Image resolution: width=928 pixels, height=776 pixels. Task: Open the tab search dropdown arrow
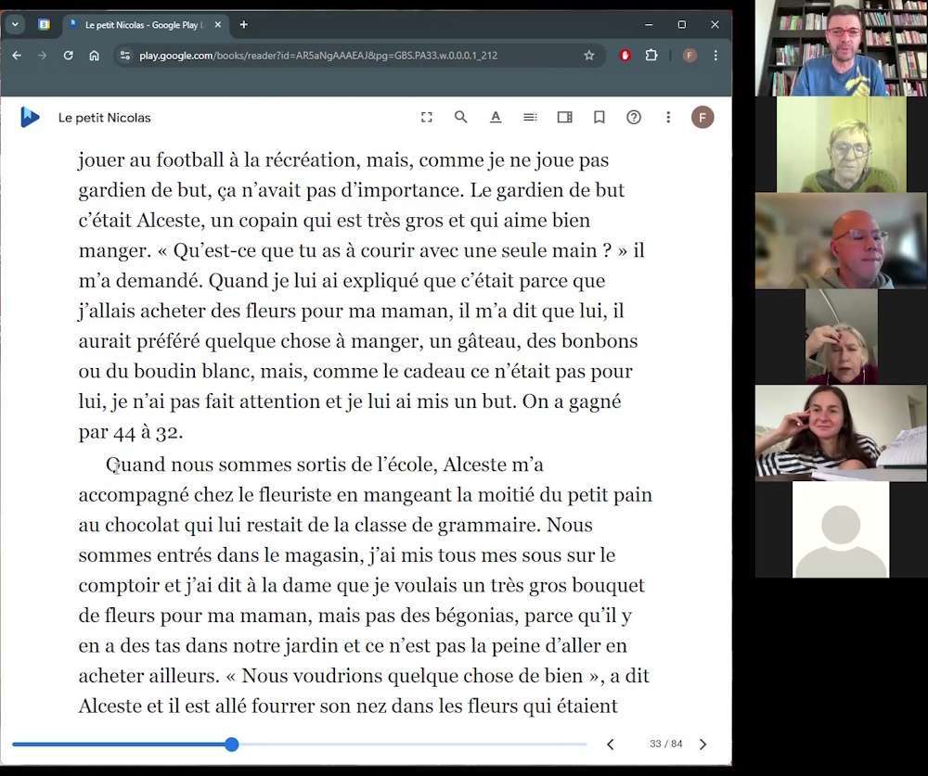pos(15,24)
